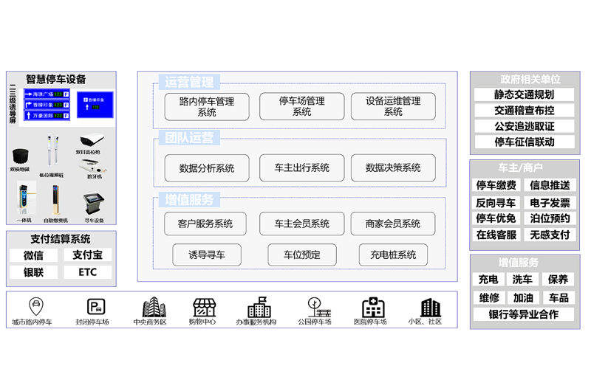Select the 无感支付 label
This screenshot has height=391, width=591.
pyautogui.click(x=550, y=235)
